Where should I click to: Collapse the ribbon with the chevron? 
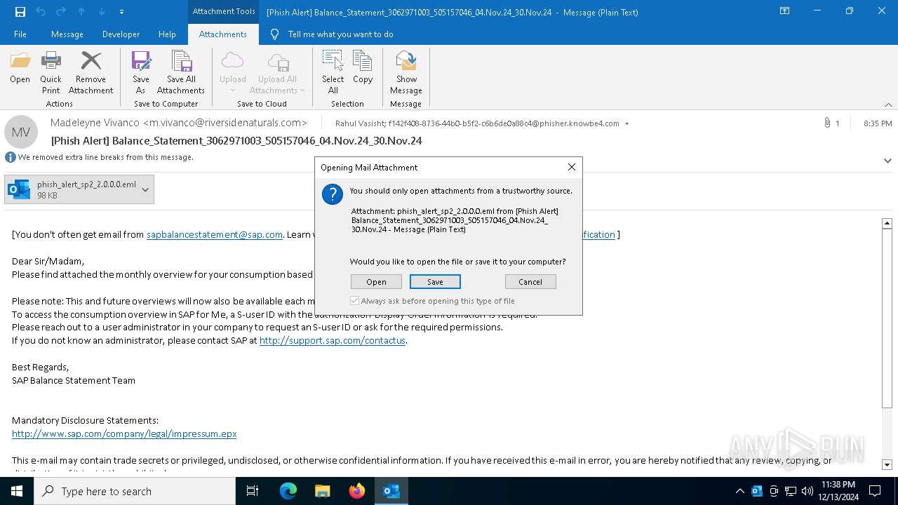[x=888, y=105]
